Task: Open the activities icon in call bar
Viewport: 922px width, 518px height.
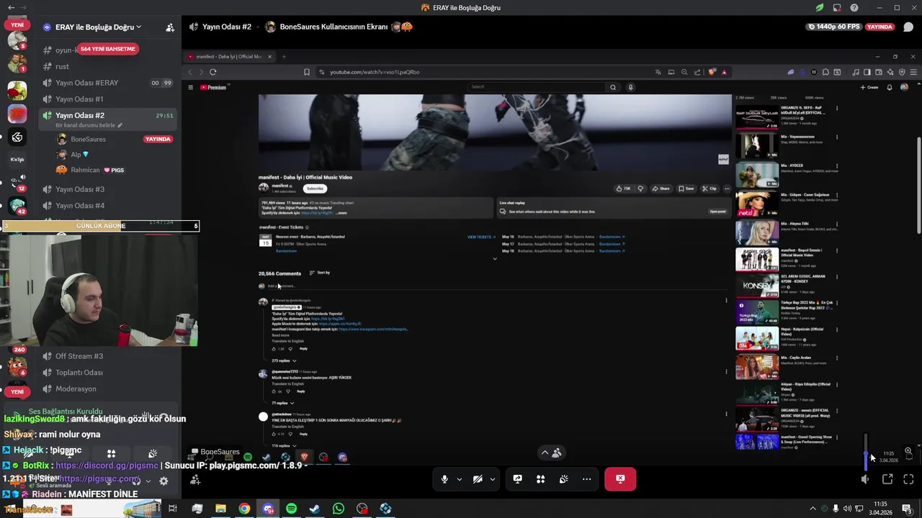Action: pos(540,479)
